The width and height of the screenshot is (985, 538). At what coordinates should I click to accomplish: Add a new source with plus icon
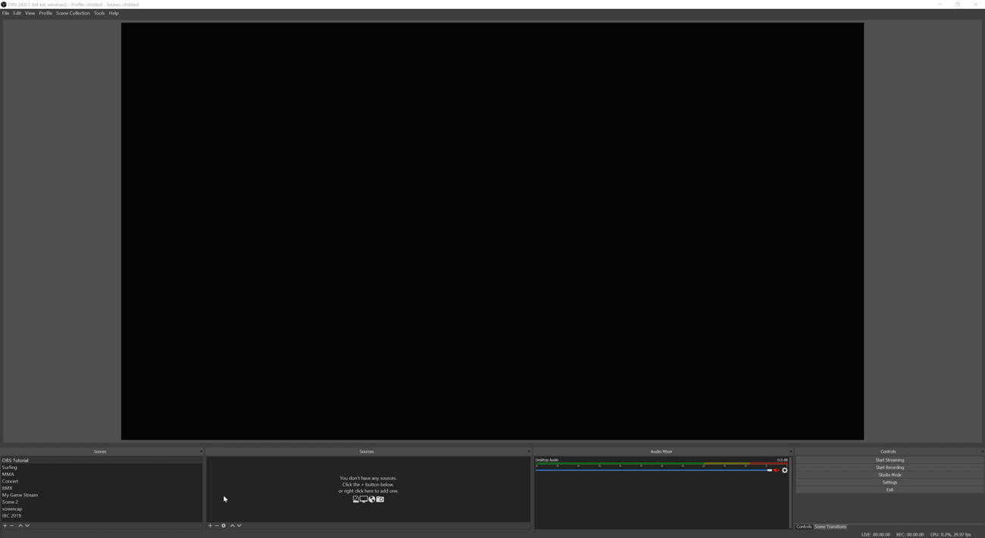coord(210,526)
